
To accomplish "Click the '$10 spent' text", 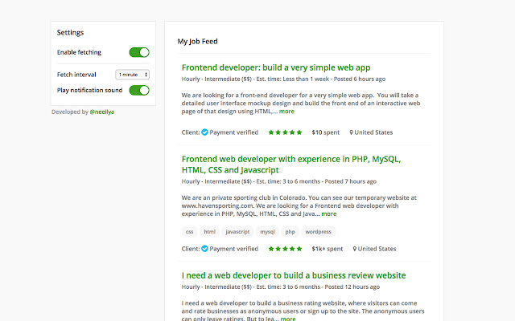I will pos(325,132).
